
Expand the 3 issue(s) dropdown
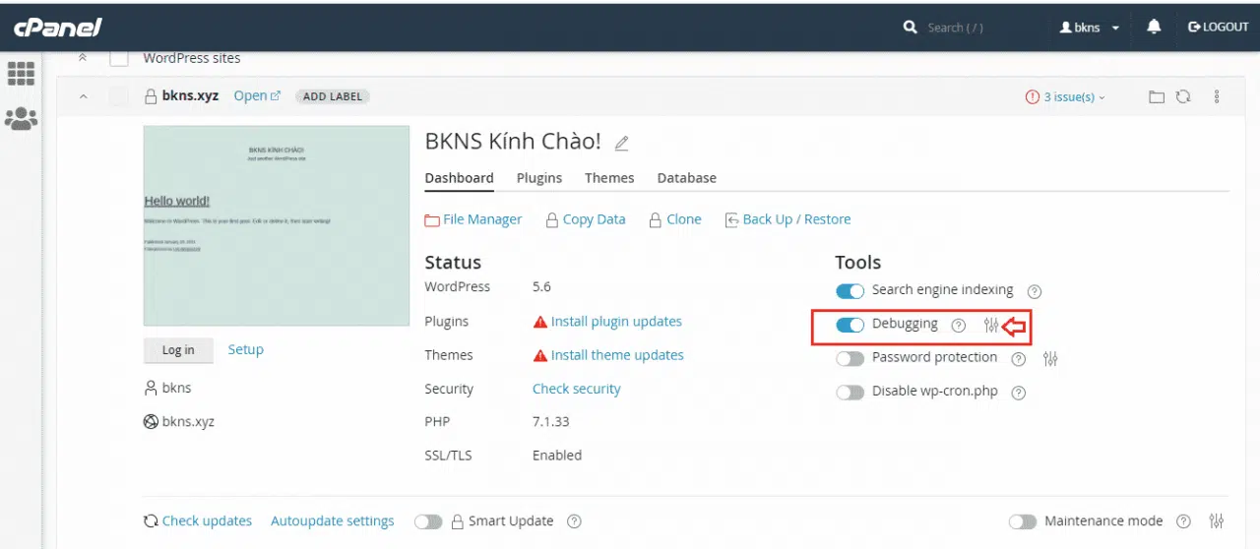pos(1066,97)
